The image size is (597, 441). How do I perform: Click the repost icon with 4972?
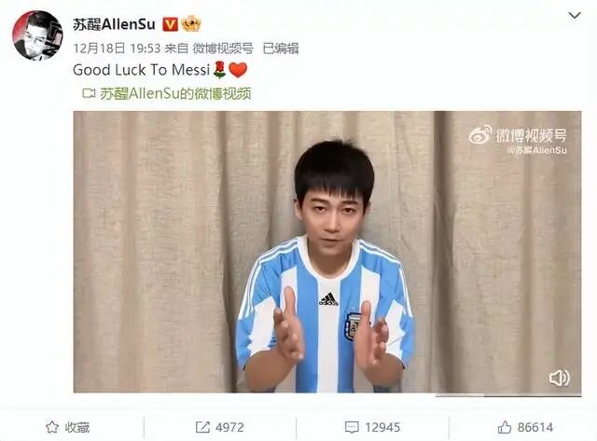click(202, 427)
